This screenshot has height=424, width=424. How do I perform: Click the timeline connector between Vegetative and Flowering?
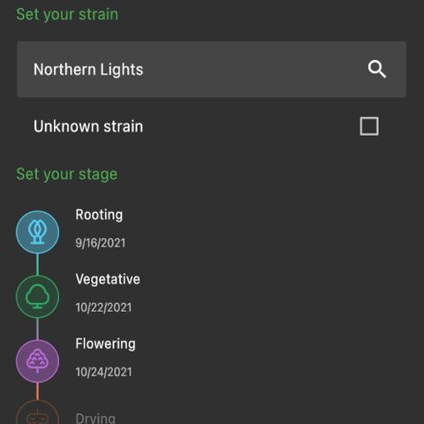[37, 329]
